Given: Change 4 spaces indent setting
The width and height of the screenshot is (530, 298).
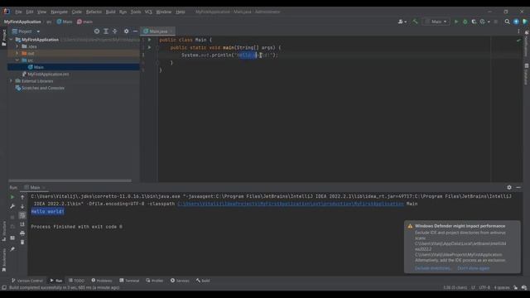Looking at the screenshot, I should (502, 287).
